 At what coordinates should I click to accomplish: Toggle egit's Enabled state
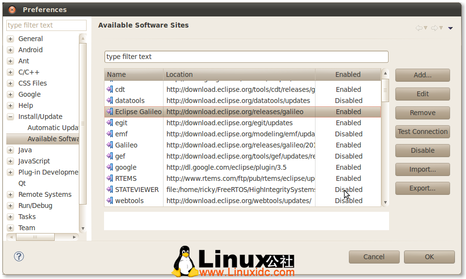pyautogui.click(x=348, y=123)
